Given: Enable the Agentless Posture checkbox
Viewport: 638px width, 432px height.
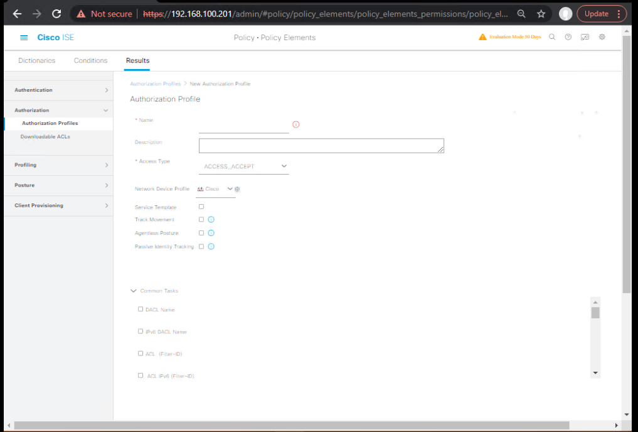Looking at the screenshot, I should coord(201,233).
